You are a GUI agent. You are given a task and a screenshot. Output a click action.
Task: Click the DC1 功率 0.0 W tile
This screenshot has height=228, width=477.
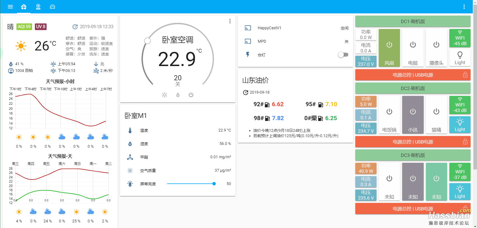click(366, 35)
